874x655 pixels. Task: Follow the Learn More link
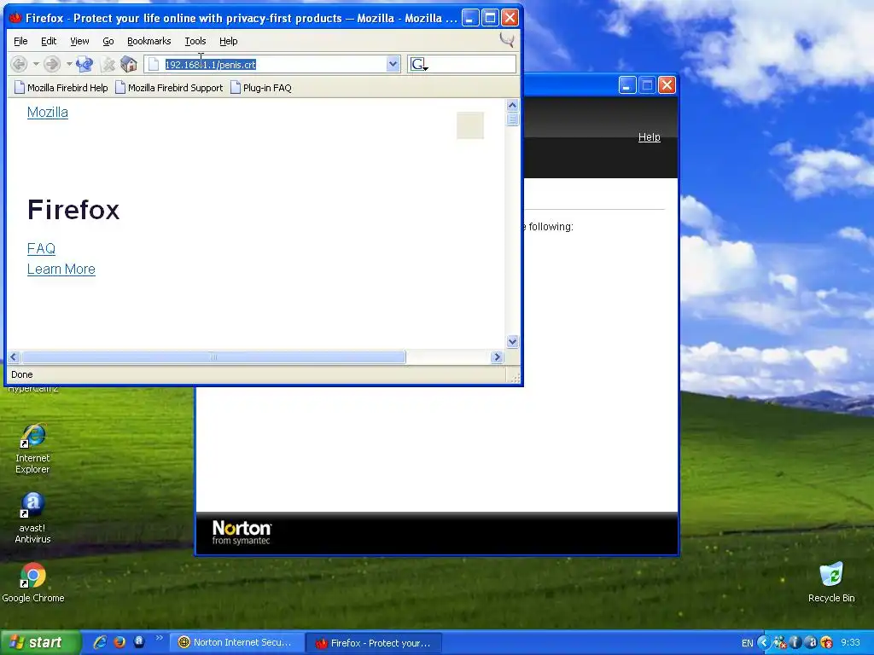[61, 269]
